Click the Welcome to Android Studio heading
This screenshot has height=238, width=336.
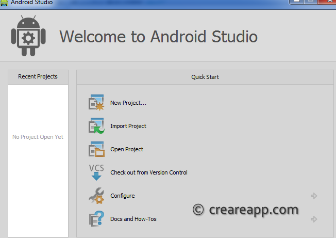(158, 37)
